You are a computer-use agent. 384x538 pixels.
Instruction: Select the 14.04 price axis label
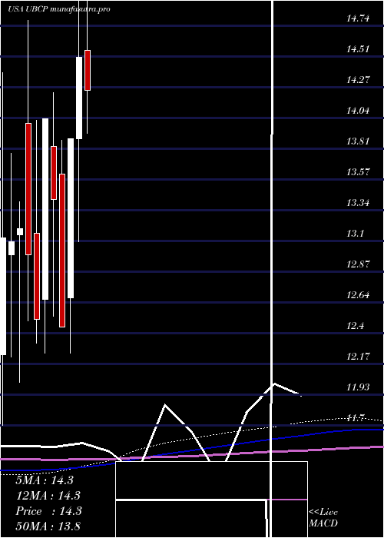358,111
